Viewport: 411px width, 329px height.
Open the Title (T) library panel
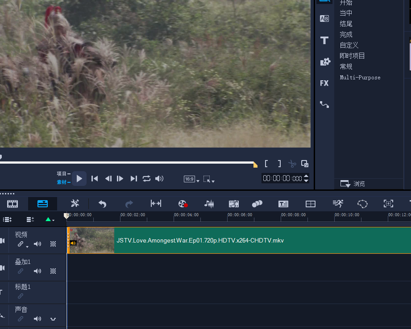pyautogui.click(x=324, y=41)
